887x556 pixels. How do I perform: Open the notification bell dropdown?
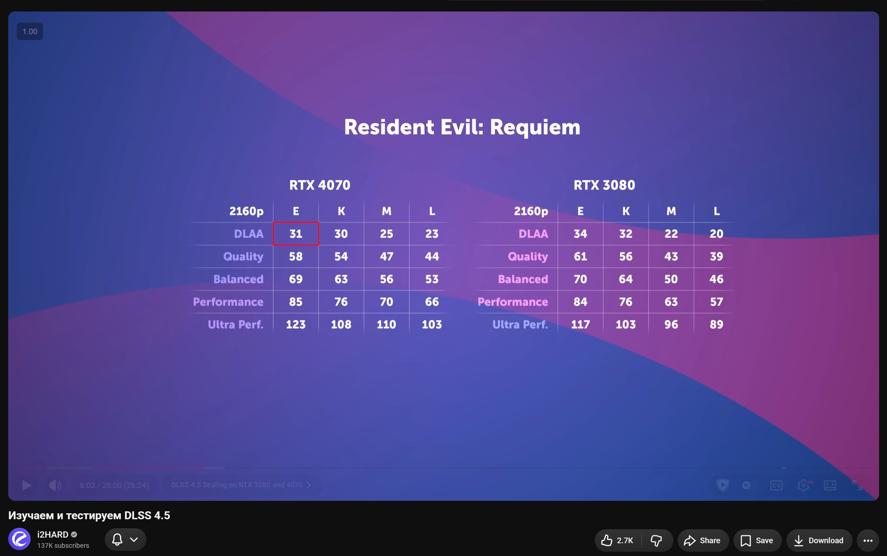click(x=125, y=540)
